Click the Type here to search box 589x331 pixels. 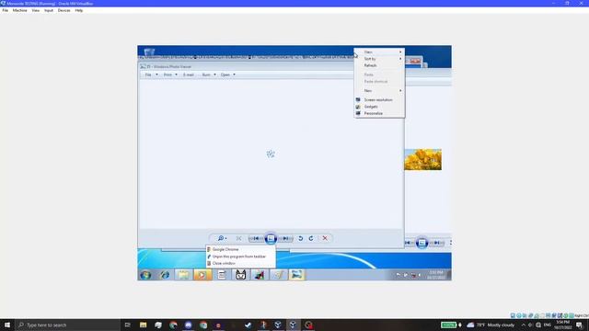(x=67, y=325)
